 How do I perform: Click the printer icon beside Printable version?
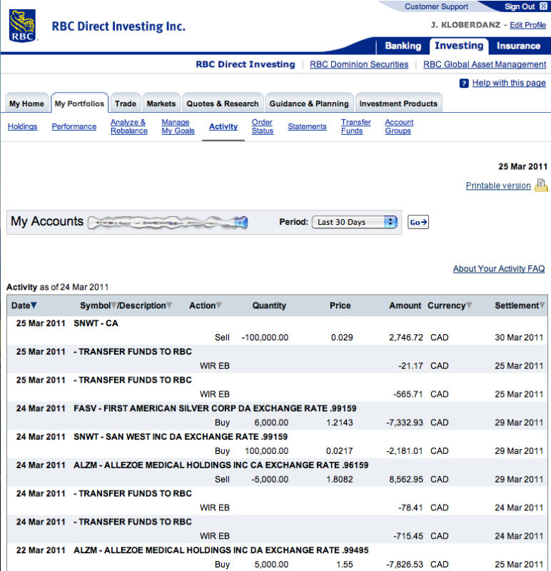[x=541, y=186]
